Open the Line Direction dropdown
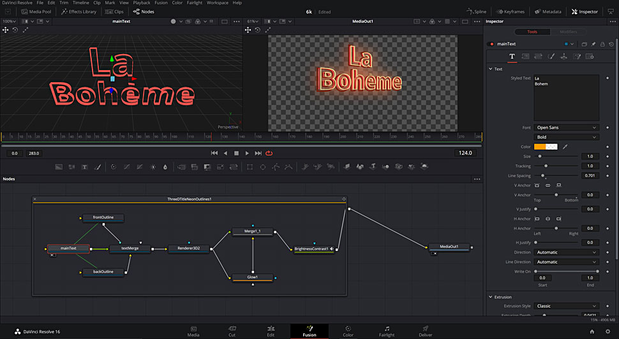The width and height of the screenshot is (619, 339). point(566,262)
